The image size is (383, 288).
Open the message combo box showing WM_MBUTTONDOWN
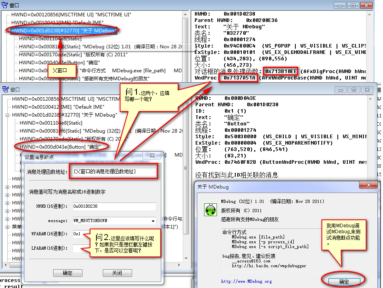(153, 221)
